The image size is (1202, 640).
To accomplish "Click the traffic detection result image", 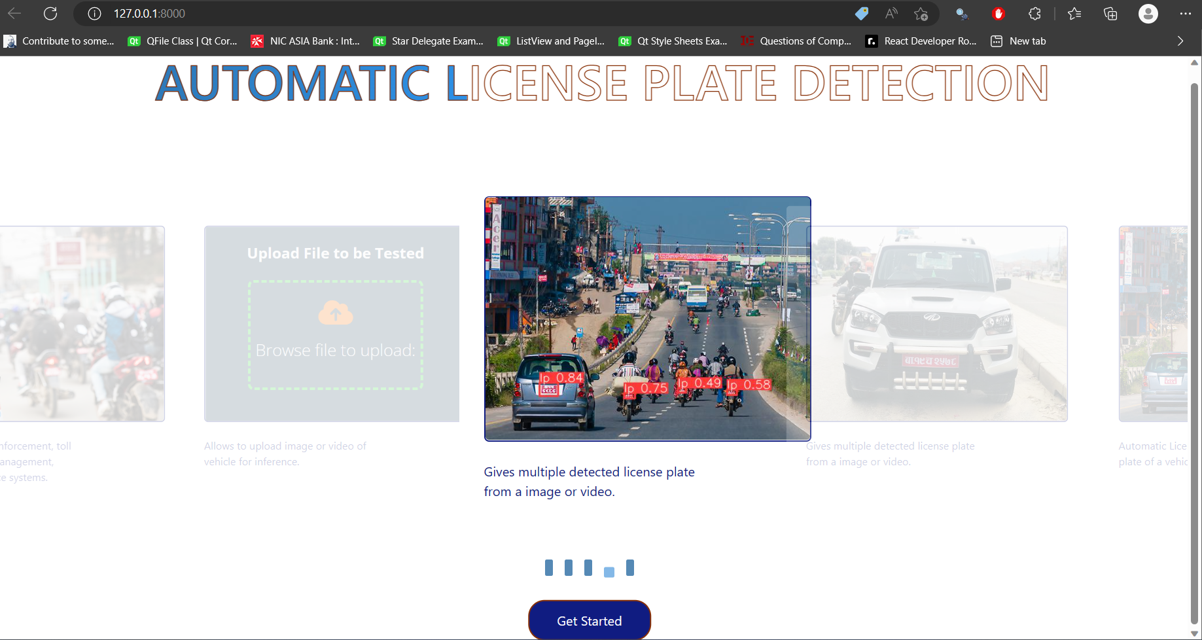I will [x=647, y=319].
